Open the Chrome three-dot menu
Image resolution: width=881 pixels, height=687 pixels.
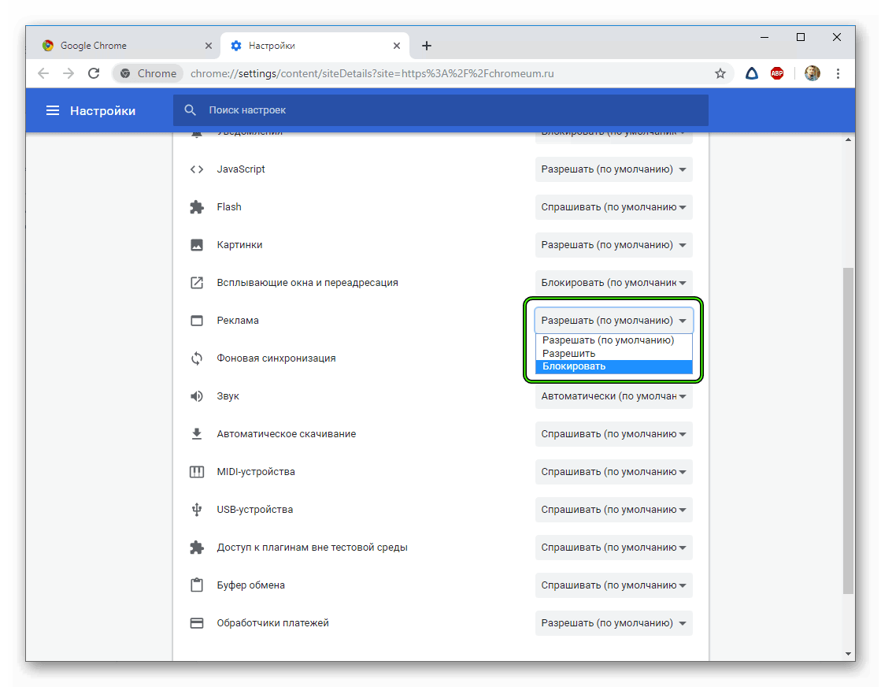[x=838, y=73]
